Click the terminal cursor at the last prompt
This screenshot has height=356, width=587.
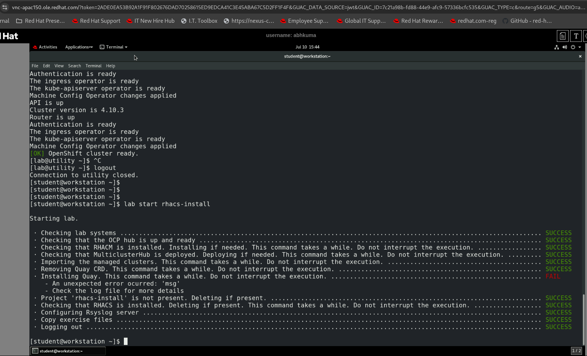click(x=126, y=341)
